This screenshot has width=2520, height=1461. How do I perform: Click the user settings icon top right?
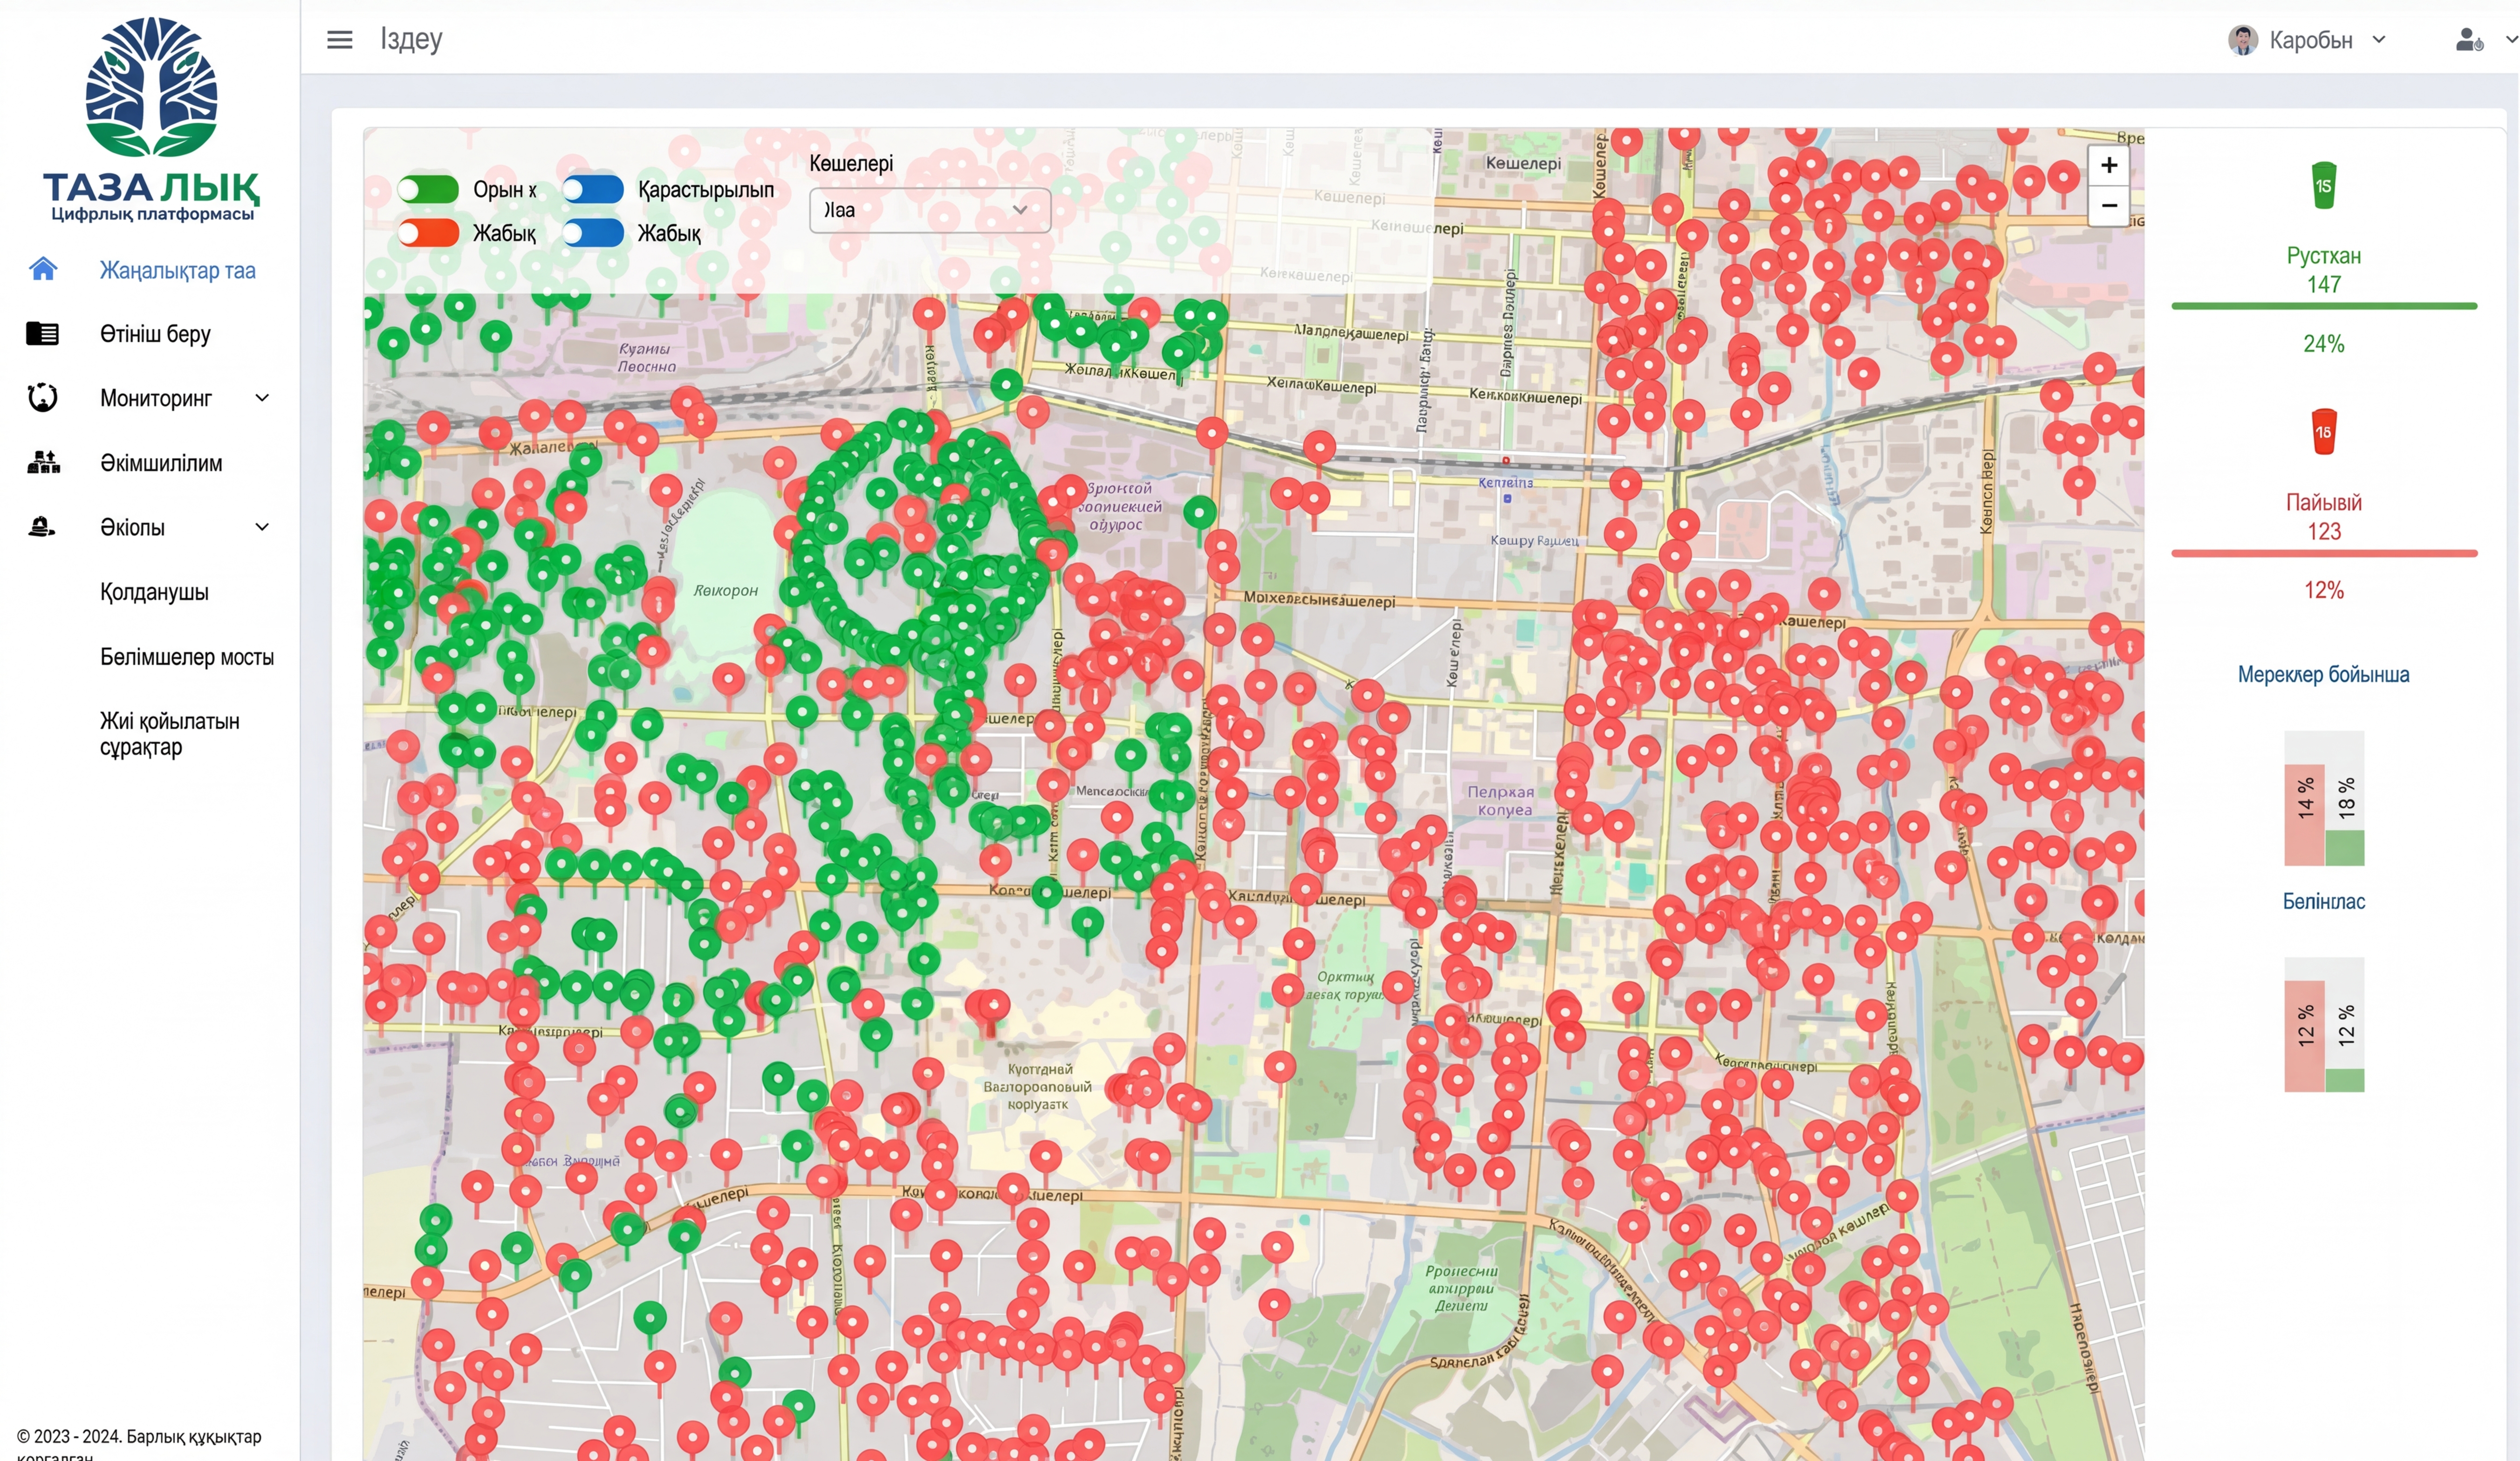pos(2468,40)
